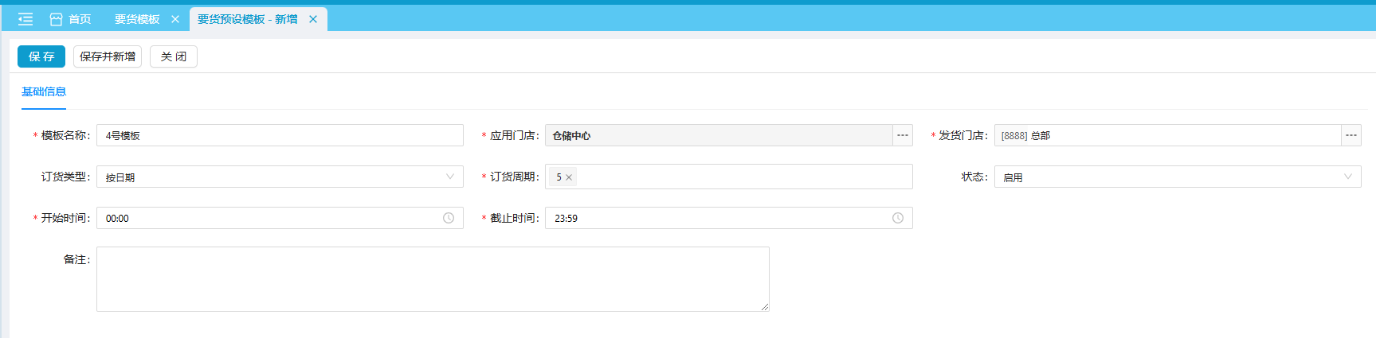Click the 关闭 button
Image resolution: width=1376 pixels, height=338 pixels.
click(x=174, y=56)
